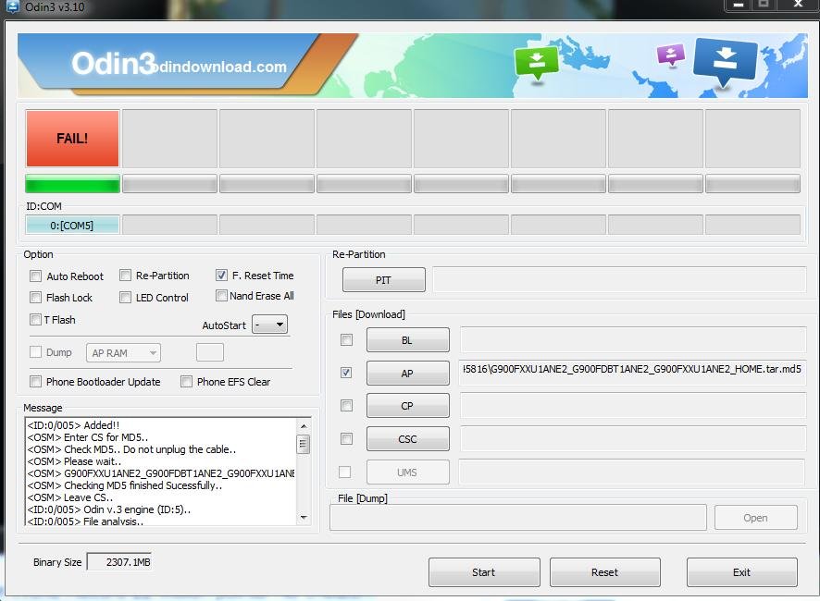This screenshot has height=601, width=820.
Task: Uncheck the AP file checkbox
Action: click(x=346, y=373)
